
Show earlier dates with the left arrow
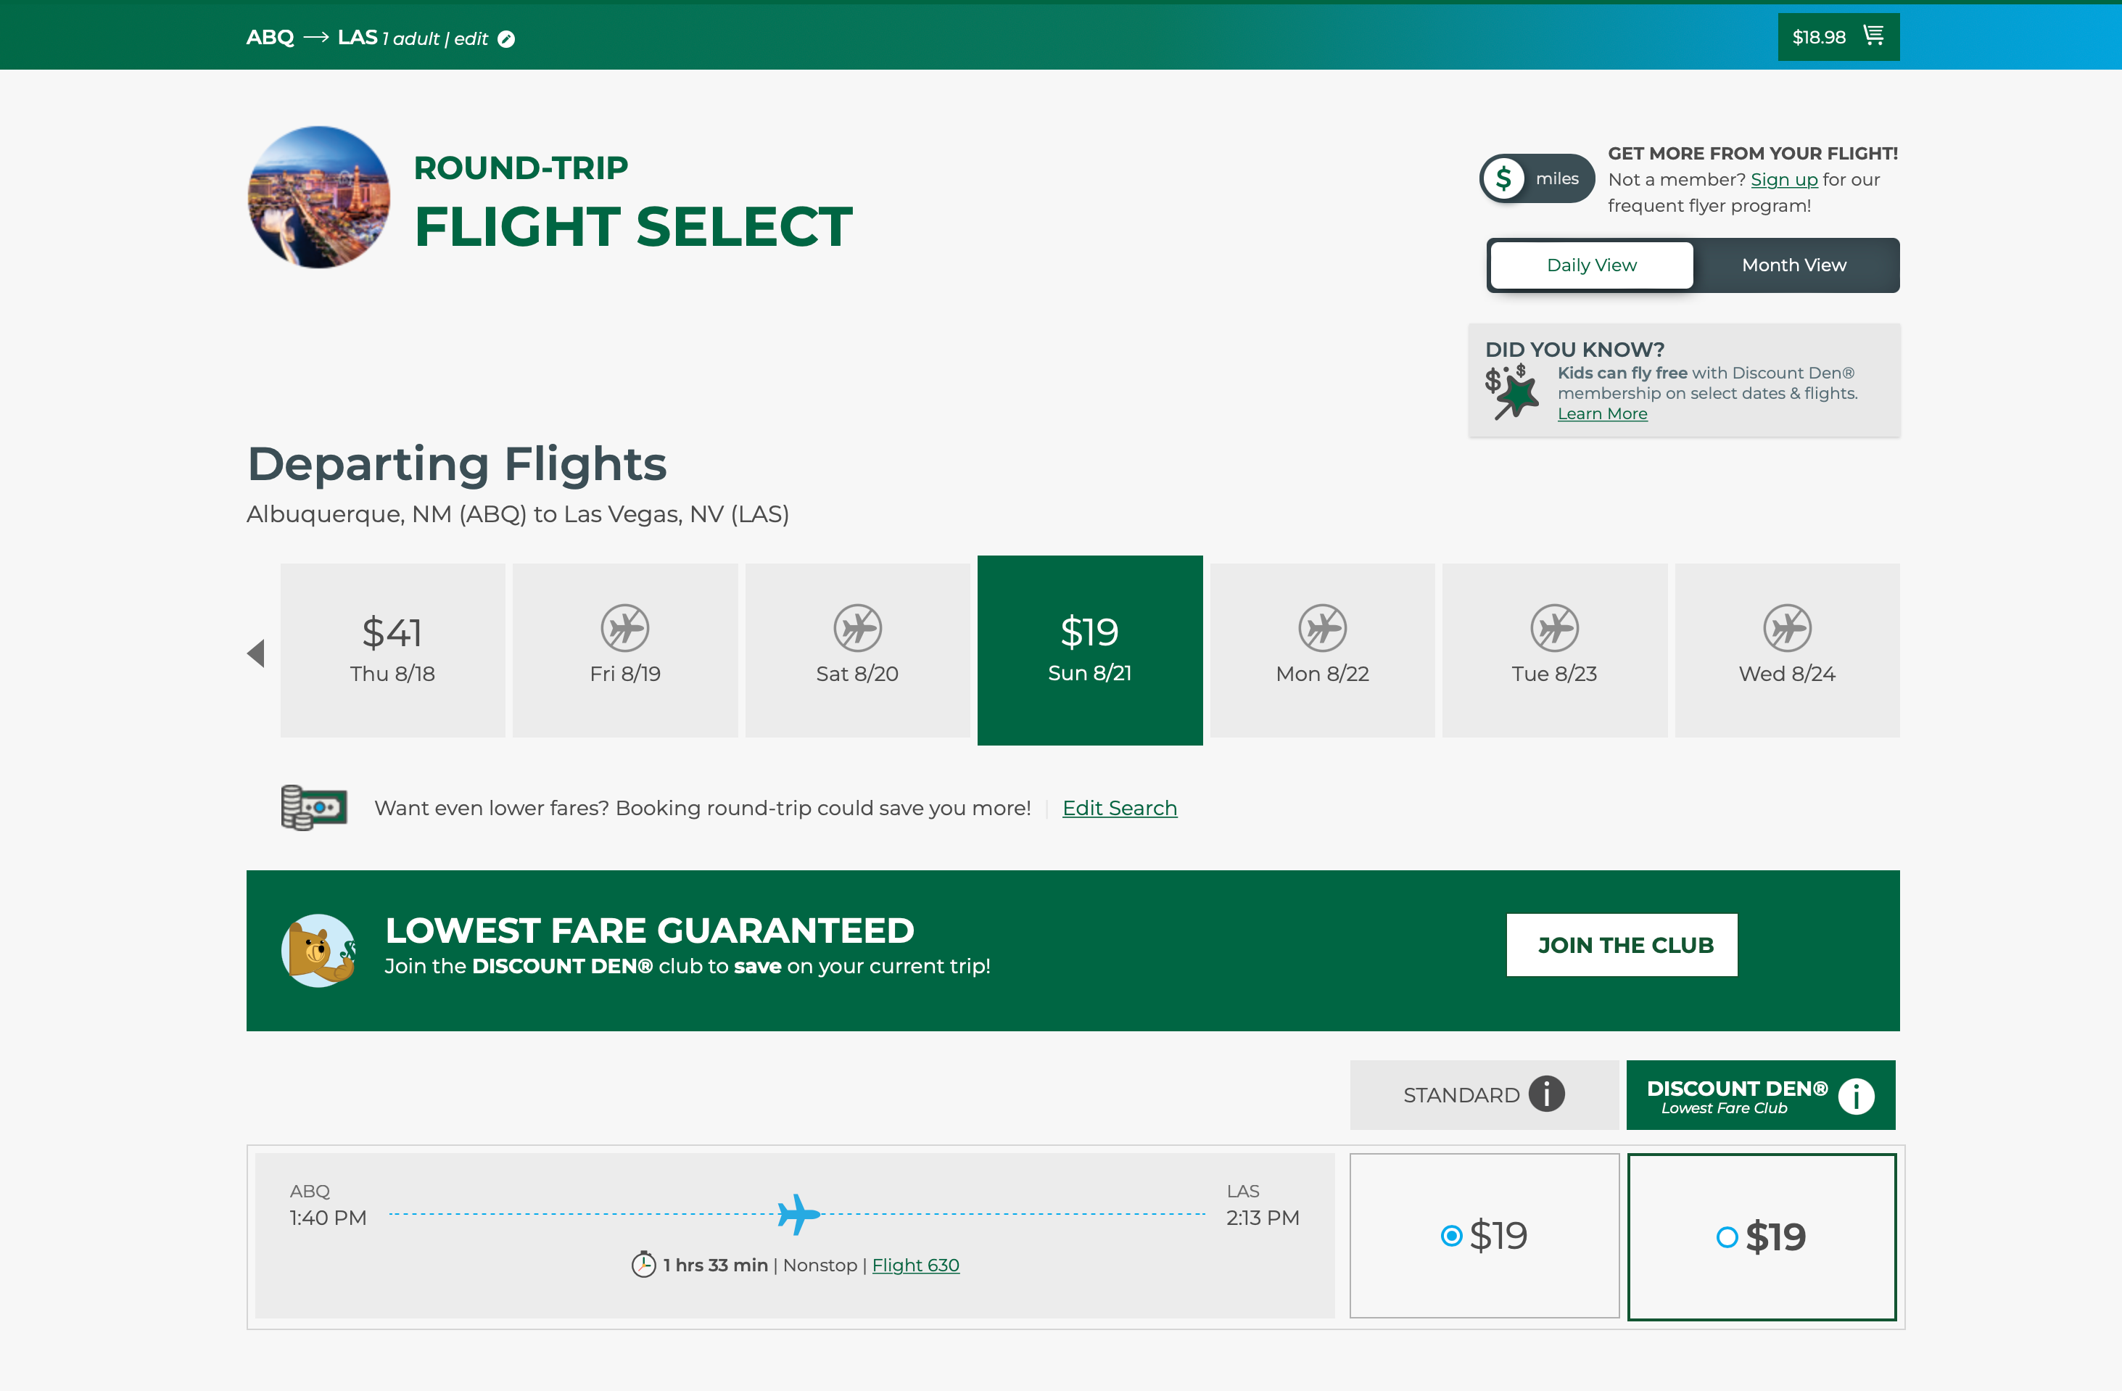257,653
